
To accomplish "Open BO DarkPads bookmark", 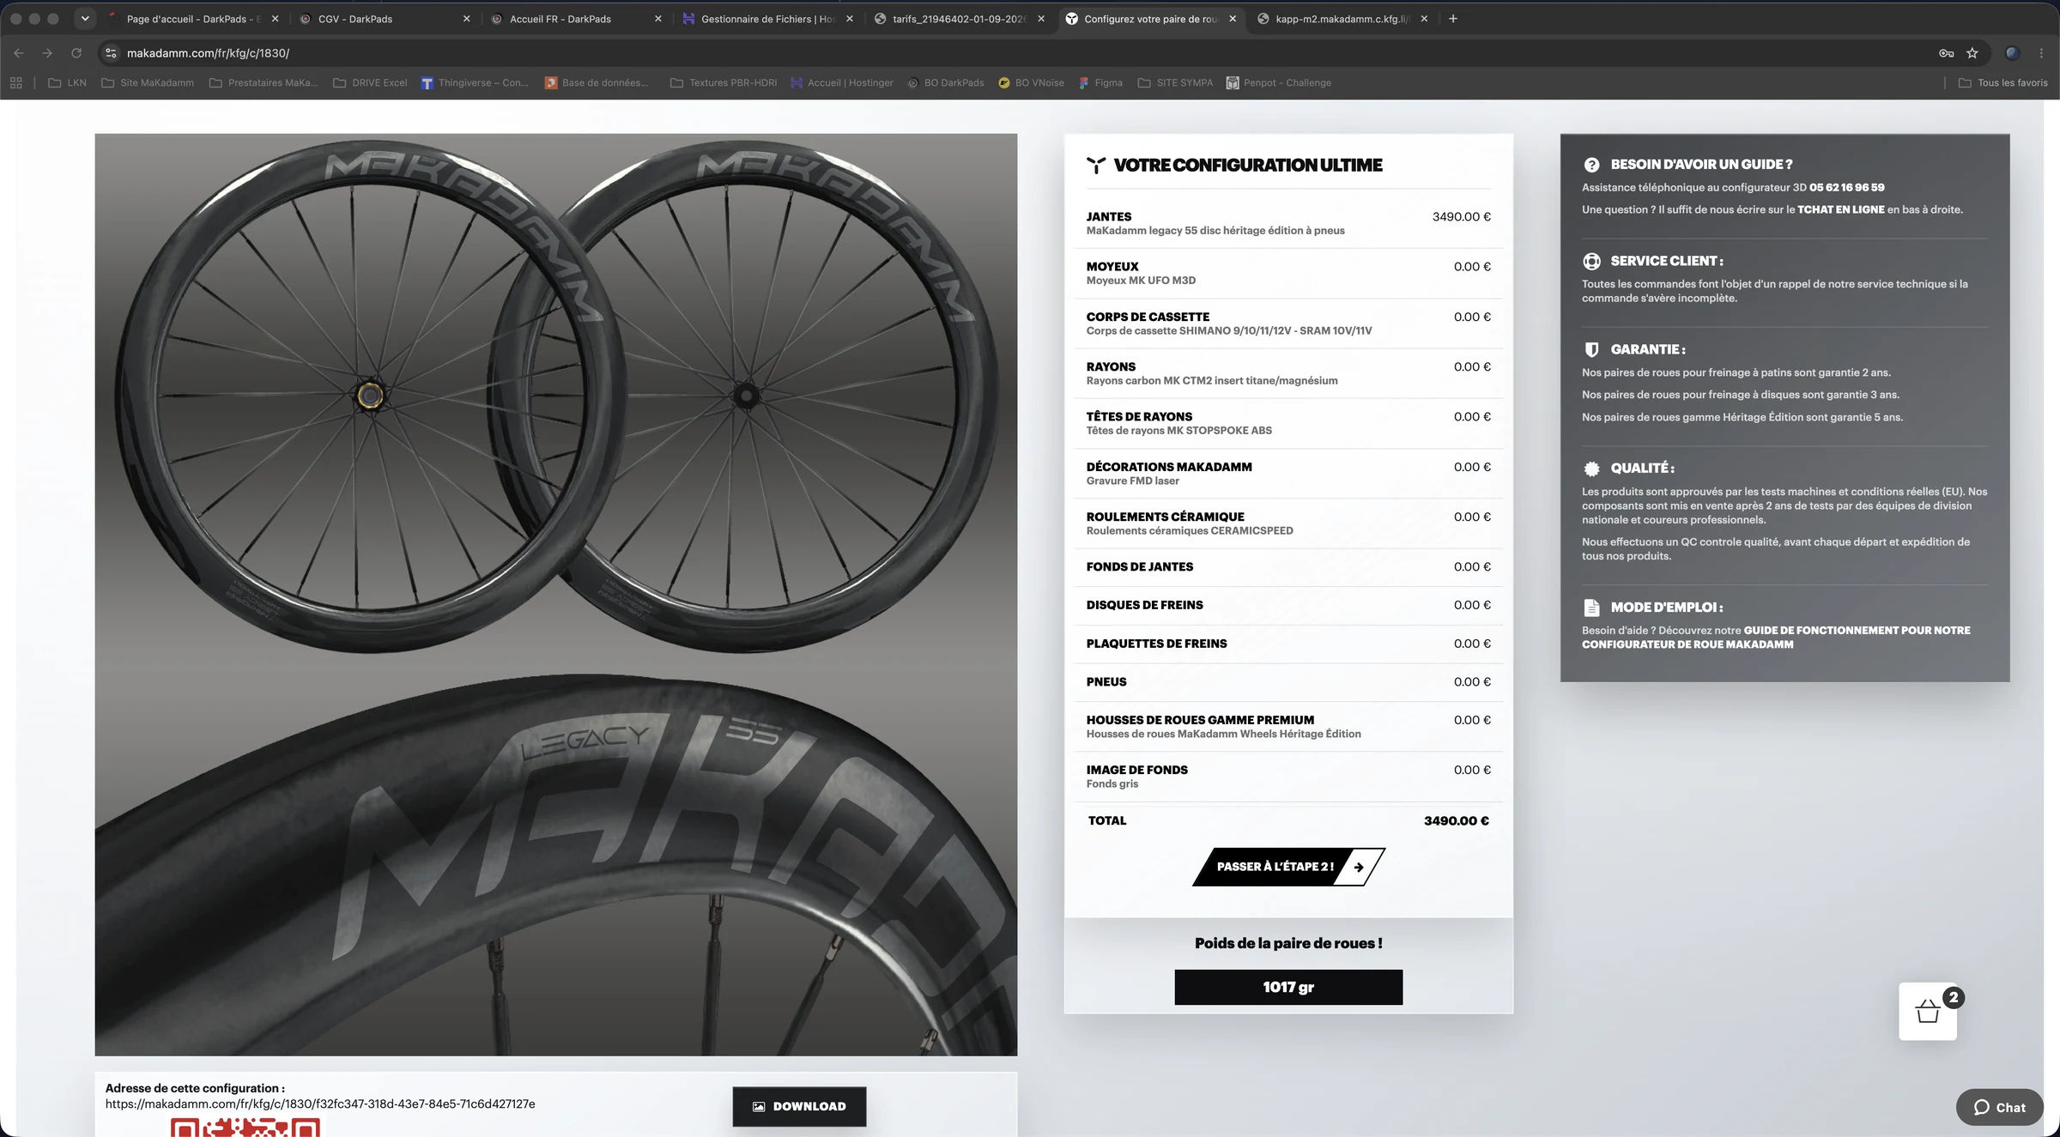I will [946, 83].
